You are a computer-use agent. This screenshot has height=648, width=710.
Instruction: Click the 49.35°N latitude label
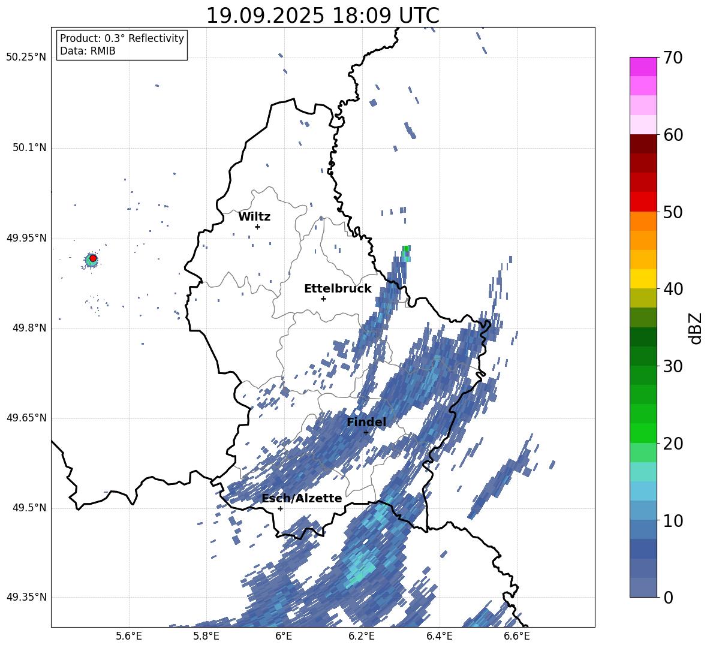tap(26, 597)
